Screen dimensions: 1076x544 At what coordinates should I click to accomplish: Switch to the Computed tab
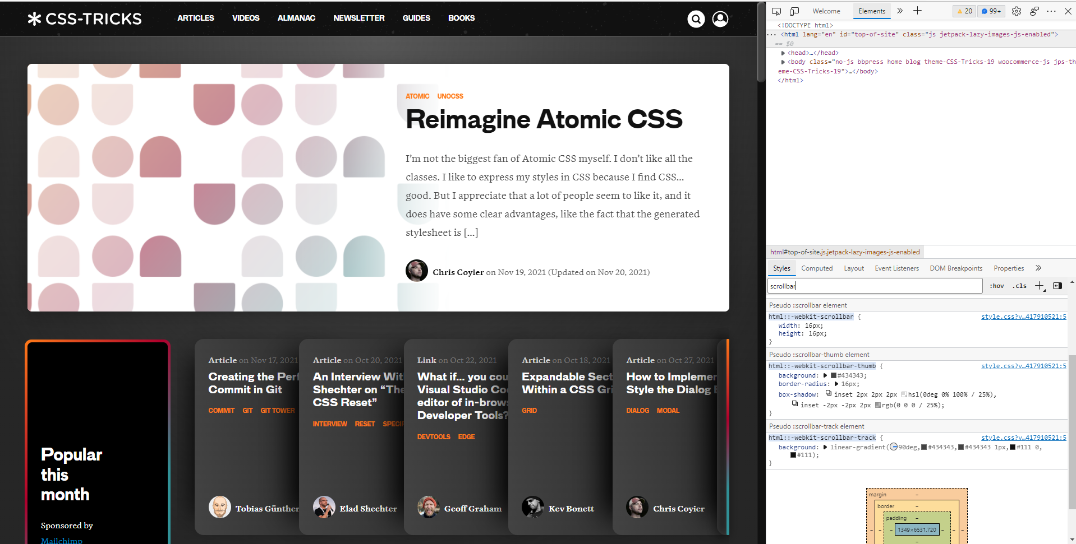817,268
